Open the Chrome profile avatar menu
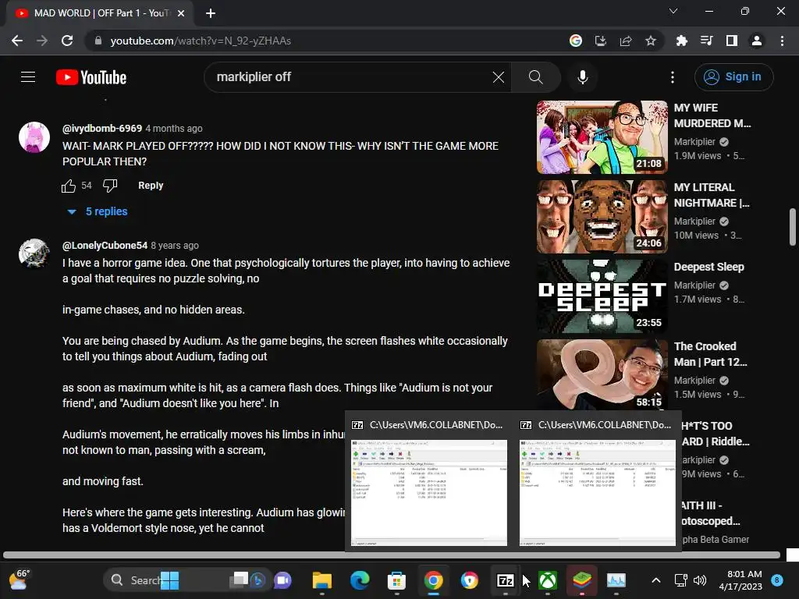Viewport: 799px width, 599px height. tap(757, 41)
